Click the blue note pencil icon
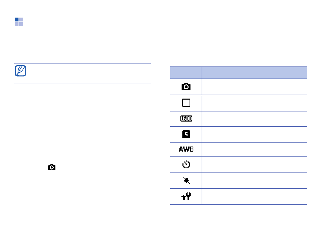321x236 pixels. 21,71
